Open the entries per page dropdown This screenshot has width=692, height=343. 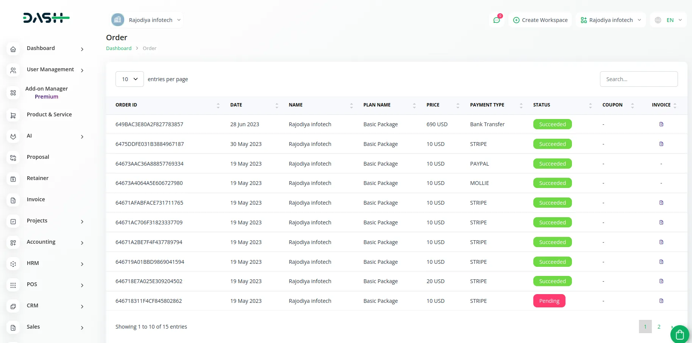tap(130, 79)
